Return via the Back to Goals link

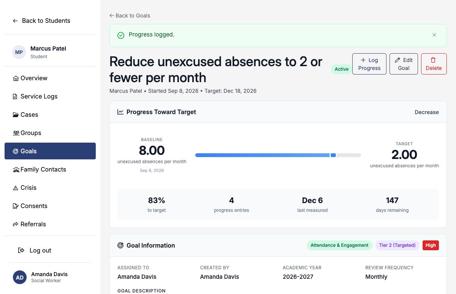click(x=130, y=16)
